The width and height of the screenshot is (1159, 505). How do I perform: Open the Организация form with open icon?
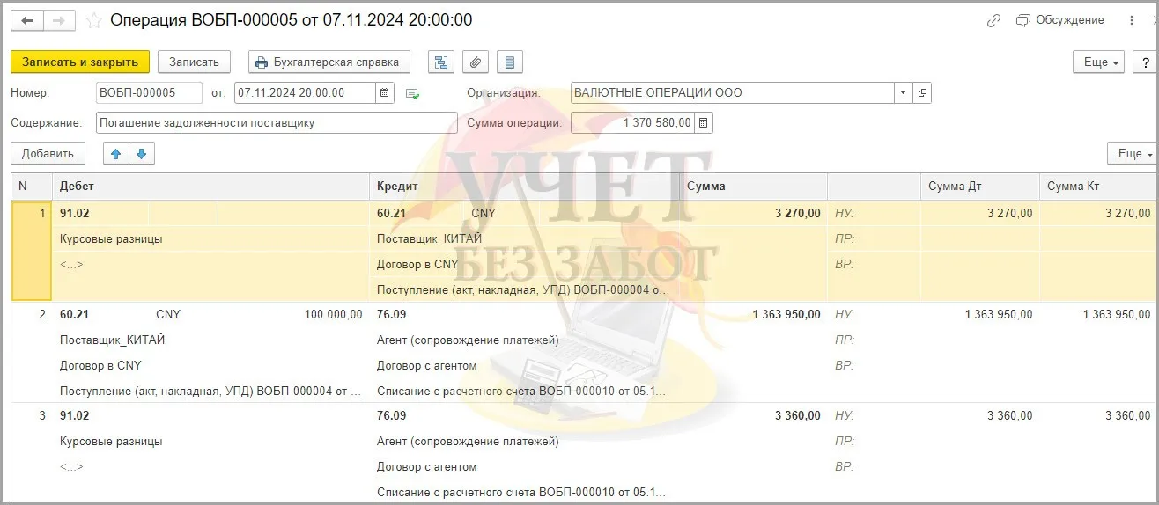click(922, 92)
